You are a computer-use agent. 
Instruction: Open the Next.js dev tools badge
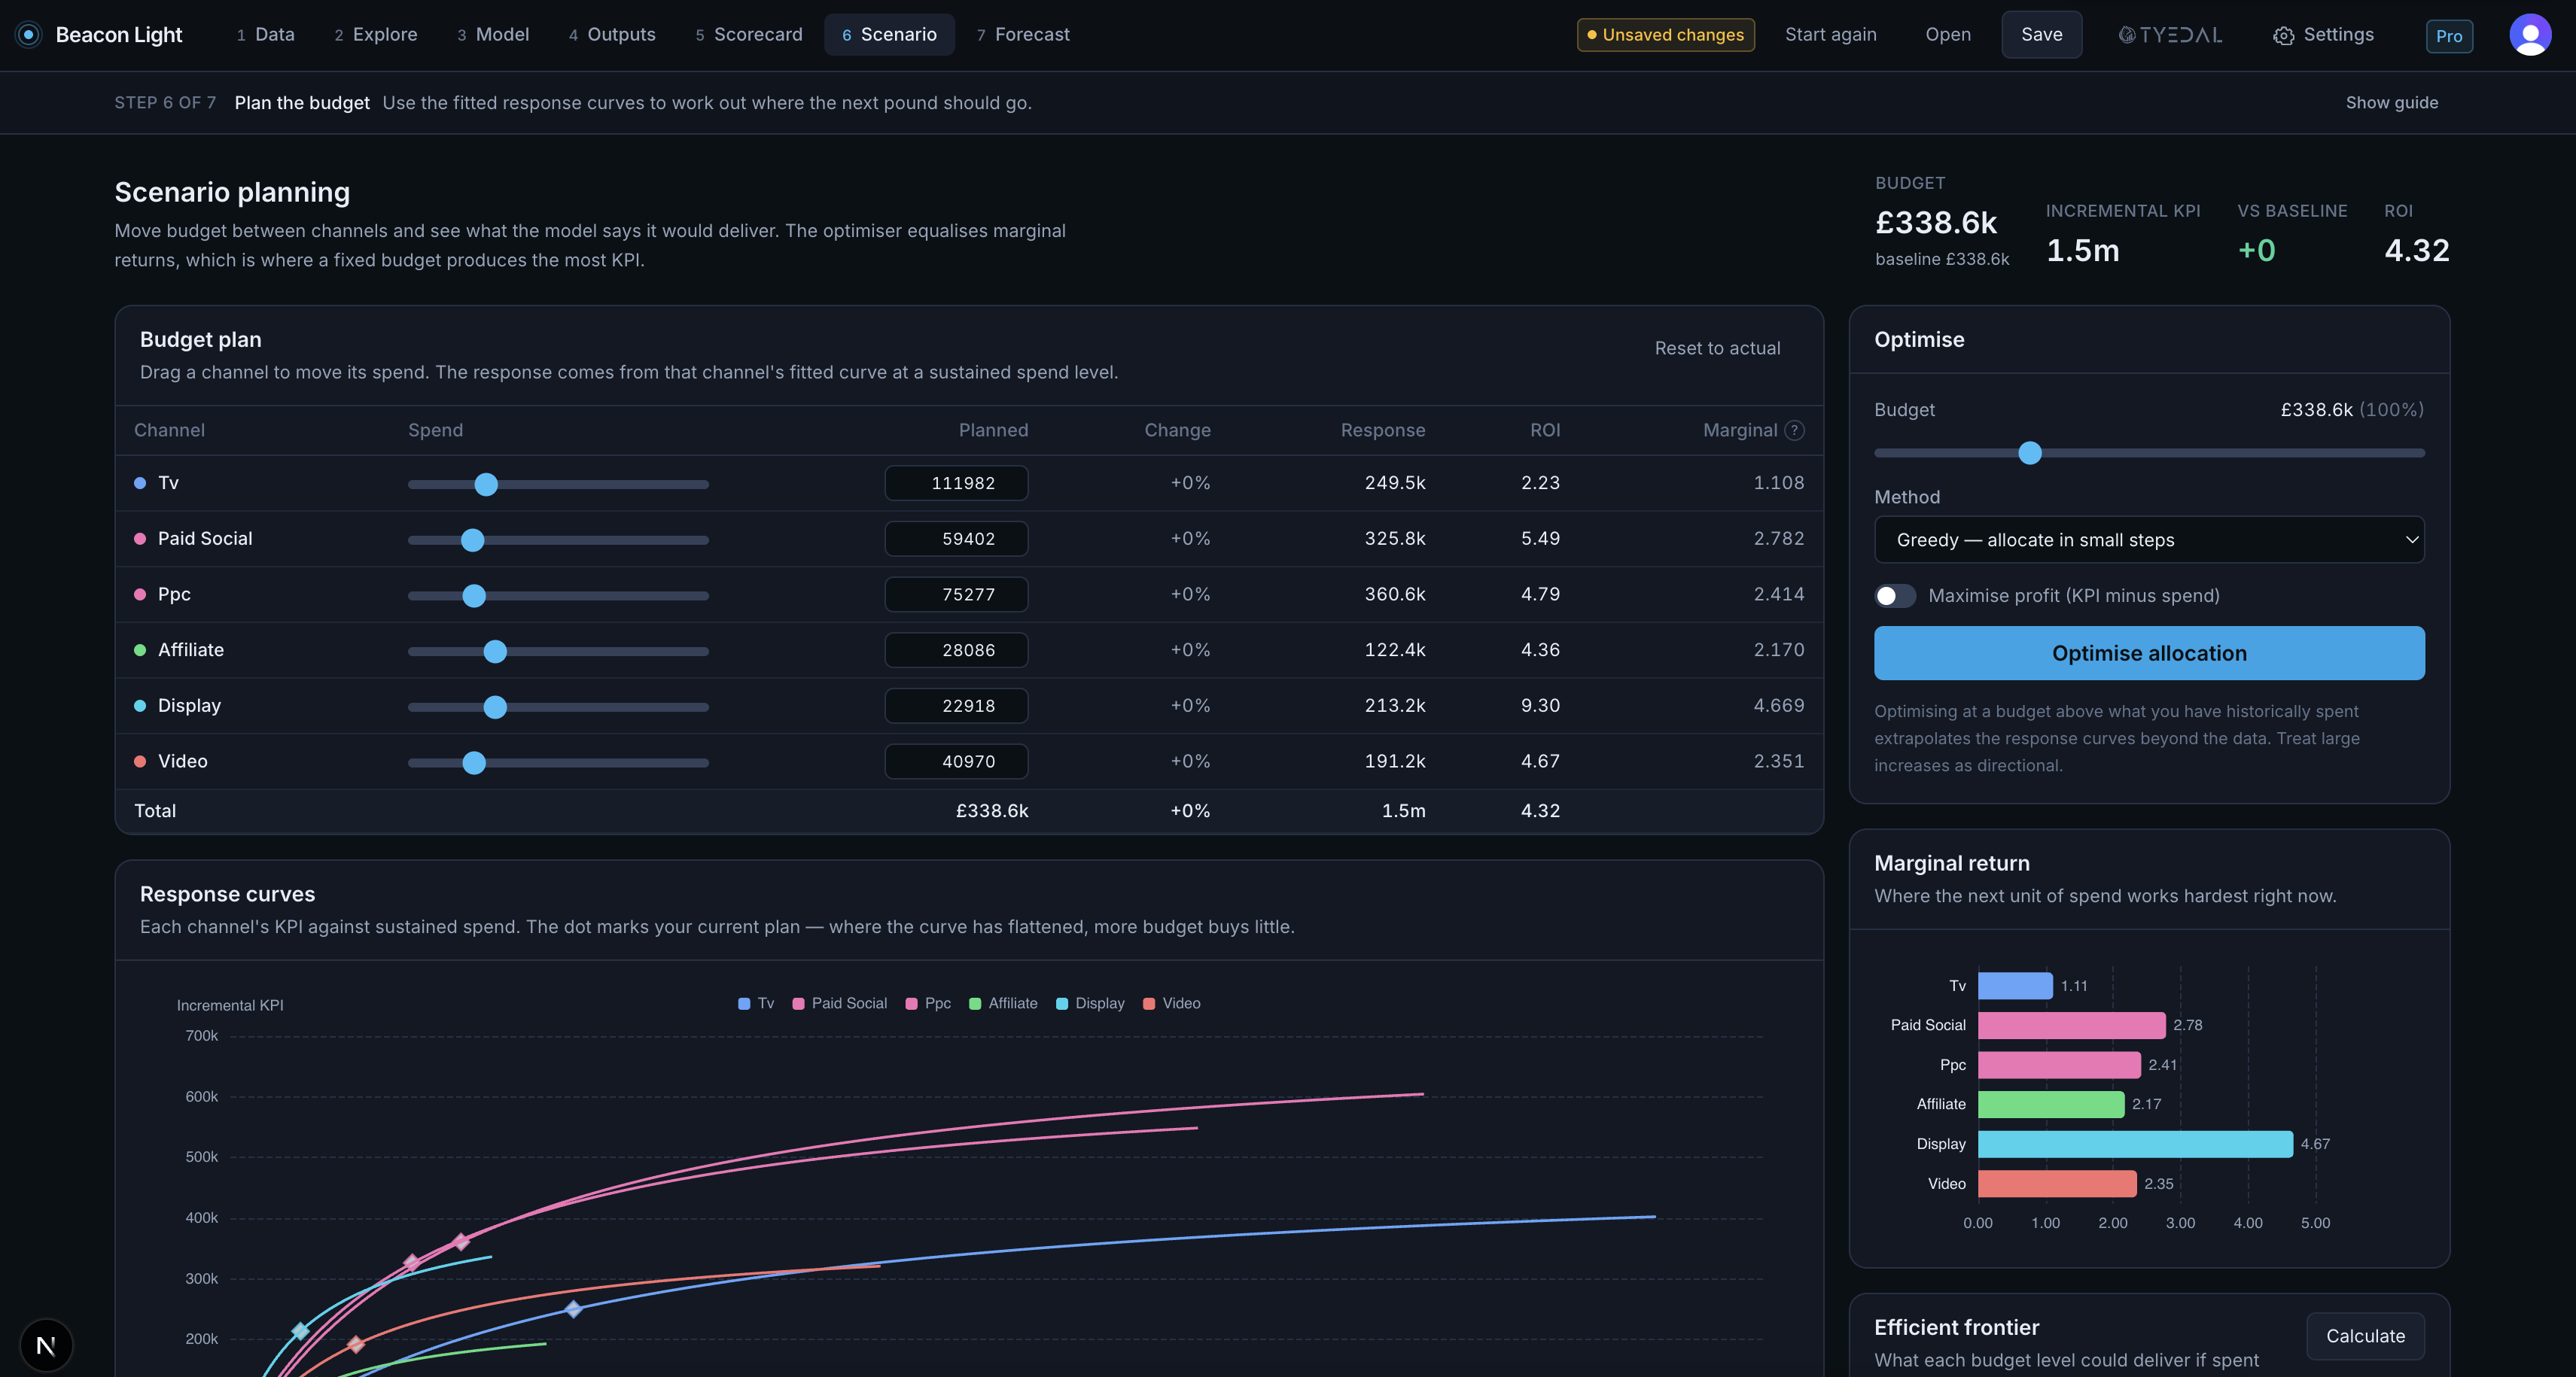click(46, 1345)
